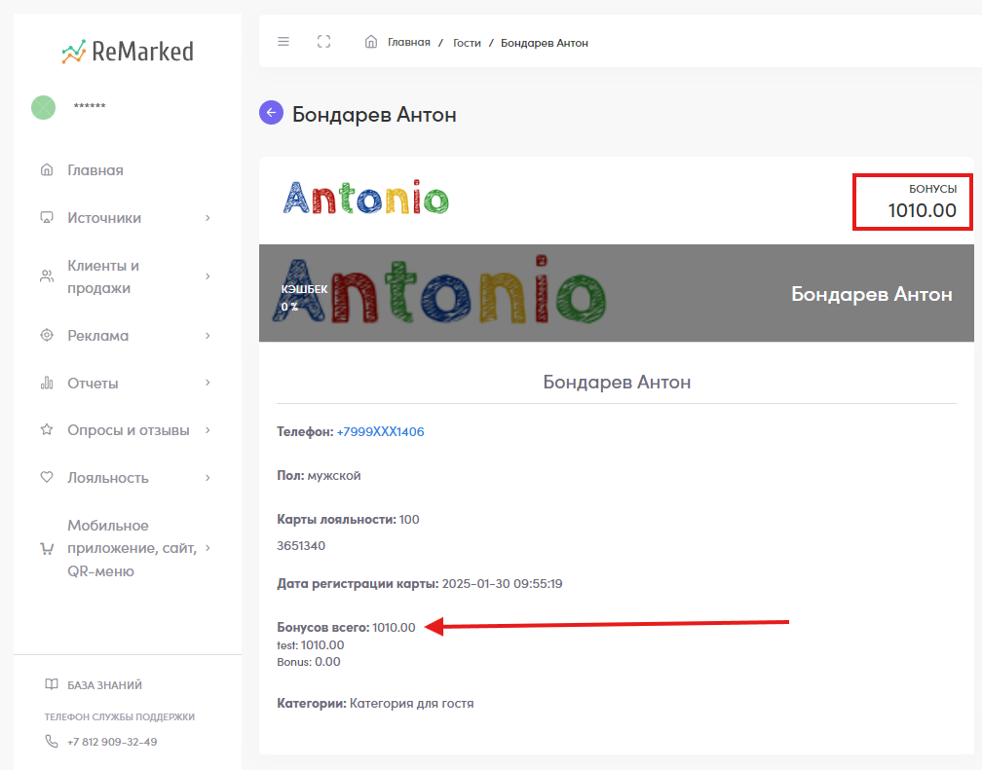
Task: Click the Главная breadcrumb link
Action: pyautogui.click(x=409, y=42)
